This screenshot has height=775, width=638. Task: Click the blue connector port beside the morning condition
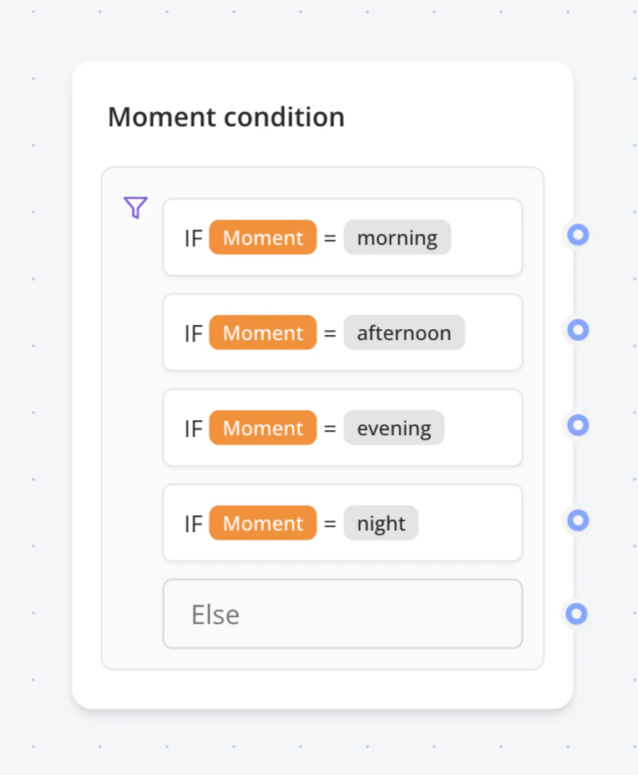tap(577, 235)
